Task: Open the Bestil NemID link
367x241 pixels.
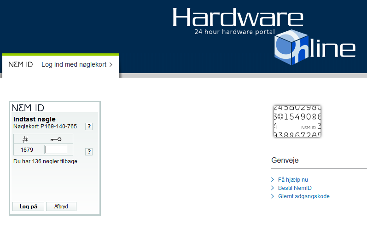Action: [295, 188]
